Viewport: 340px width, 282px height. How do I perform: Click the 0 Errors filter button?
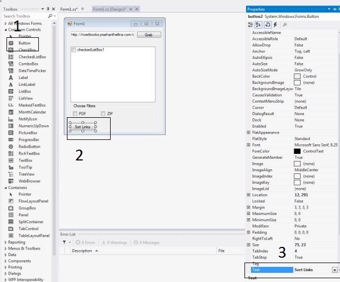85,243
